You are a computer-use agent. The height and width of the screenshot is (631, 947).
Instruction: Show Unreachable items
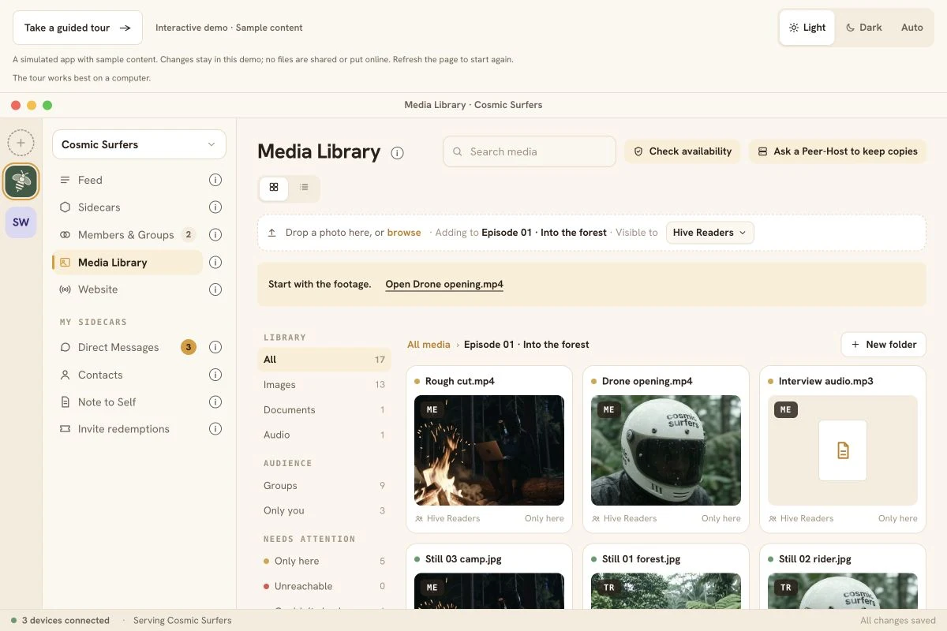(324, 586)
